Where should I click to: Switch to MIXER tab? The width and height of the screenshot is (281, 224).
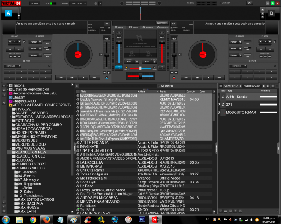[x=119, y=27]
